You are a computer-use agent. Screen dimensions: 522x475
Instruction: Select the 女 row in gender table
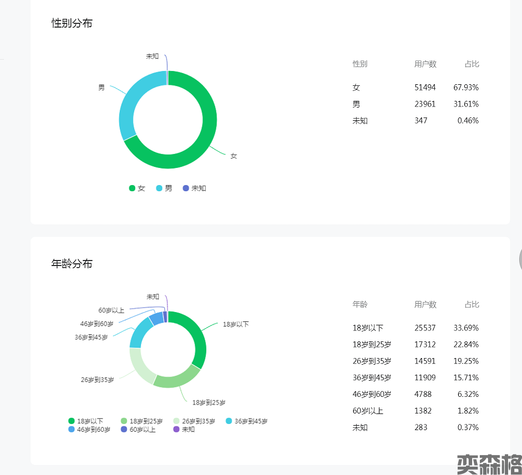[x=415, y=88]
